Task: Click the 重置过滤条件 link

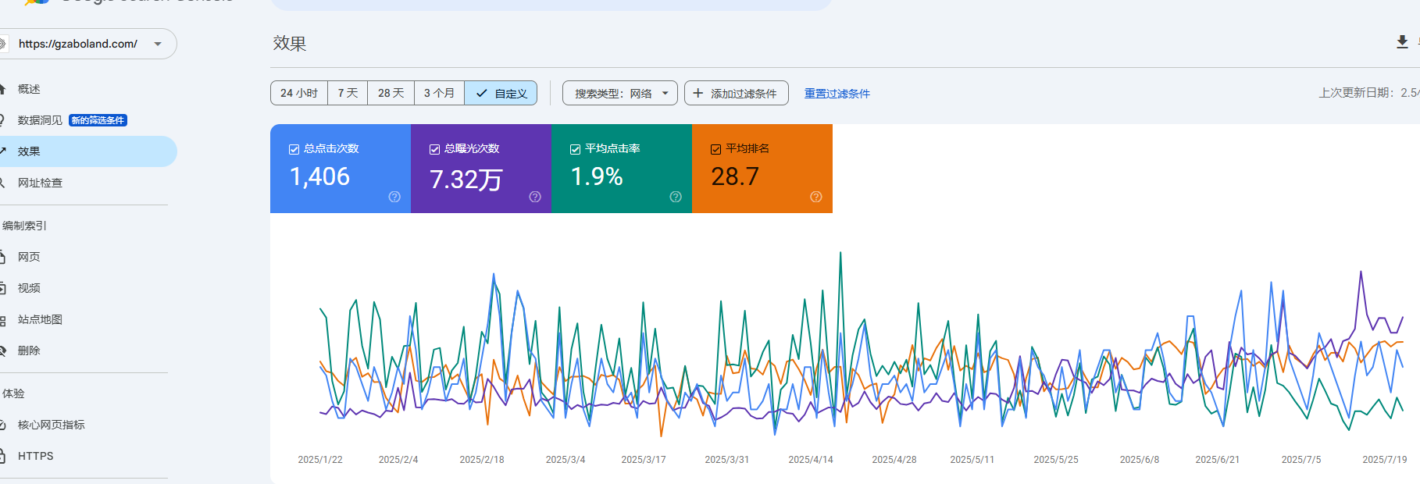Action: coord(837,94)
